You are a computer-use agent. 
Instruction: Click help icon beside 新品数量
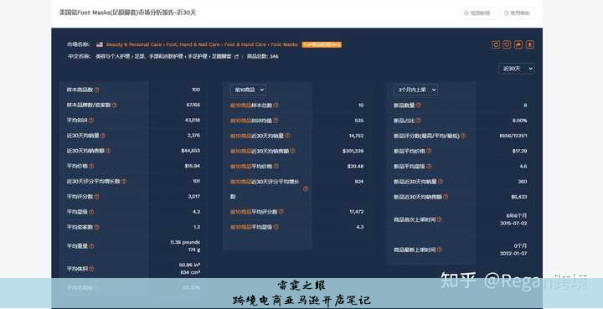point(419,105)
